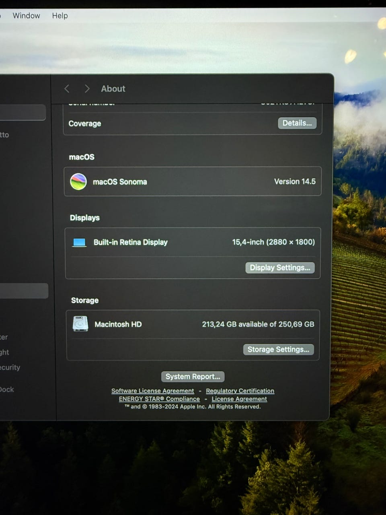
Task: Open the ENERGY STAR Compliance link
Action: coord(159,399)
